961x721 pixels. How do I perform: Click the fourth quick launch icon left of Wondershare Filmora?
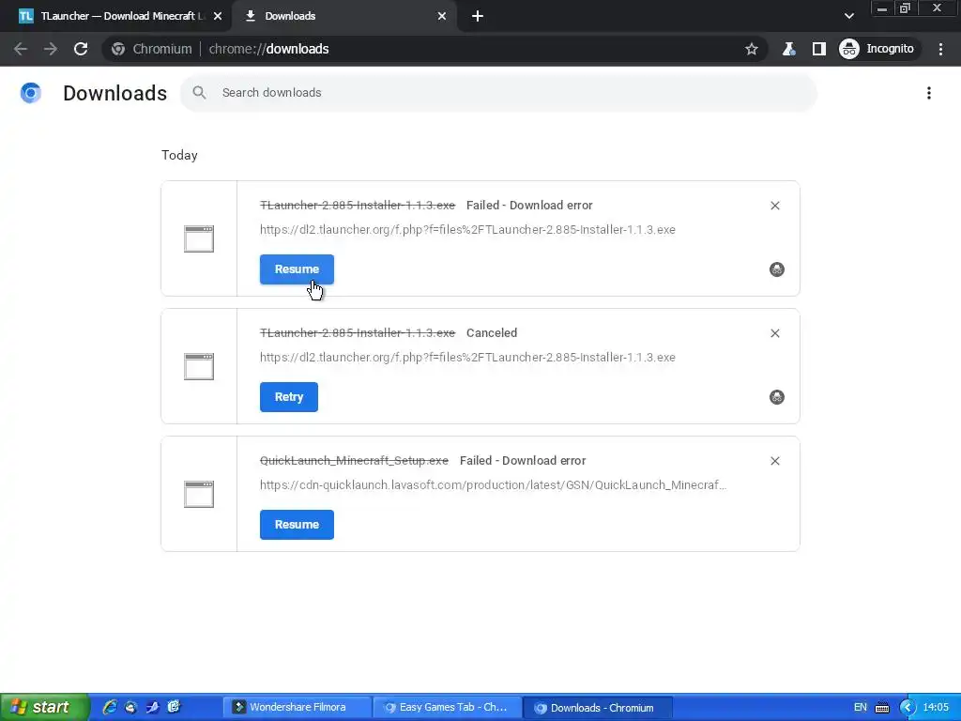(174, 707)
